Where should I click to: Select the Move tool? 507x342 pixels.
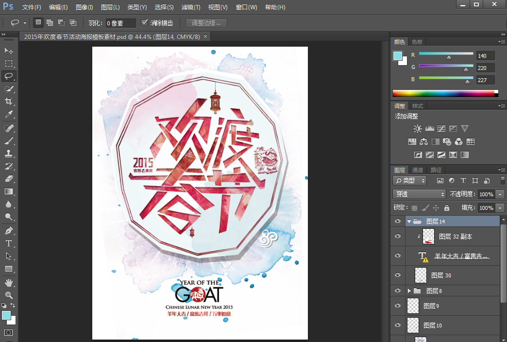9,51
